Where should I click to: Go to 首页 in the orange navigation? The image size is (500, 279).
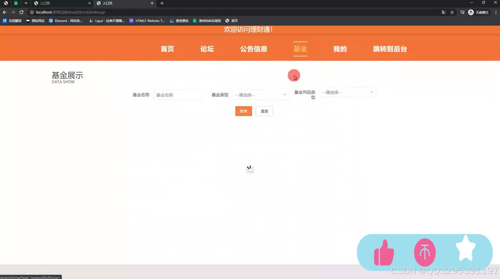(x=167, y=49)
